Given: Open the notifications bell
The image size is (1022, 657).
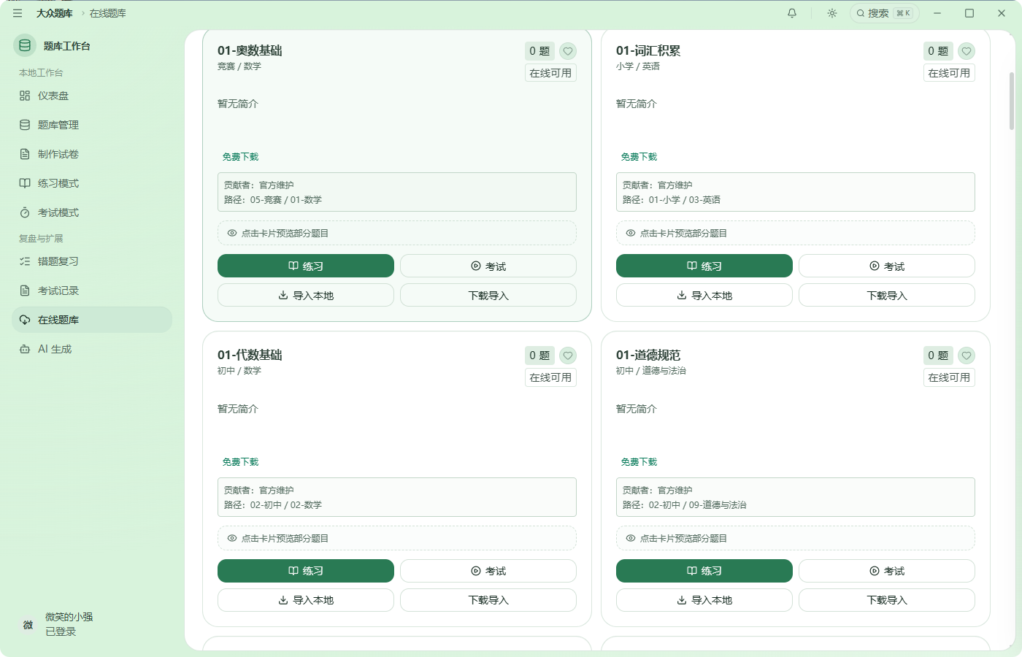Looking at the screenshot, I should click(x=792, y=13).
